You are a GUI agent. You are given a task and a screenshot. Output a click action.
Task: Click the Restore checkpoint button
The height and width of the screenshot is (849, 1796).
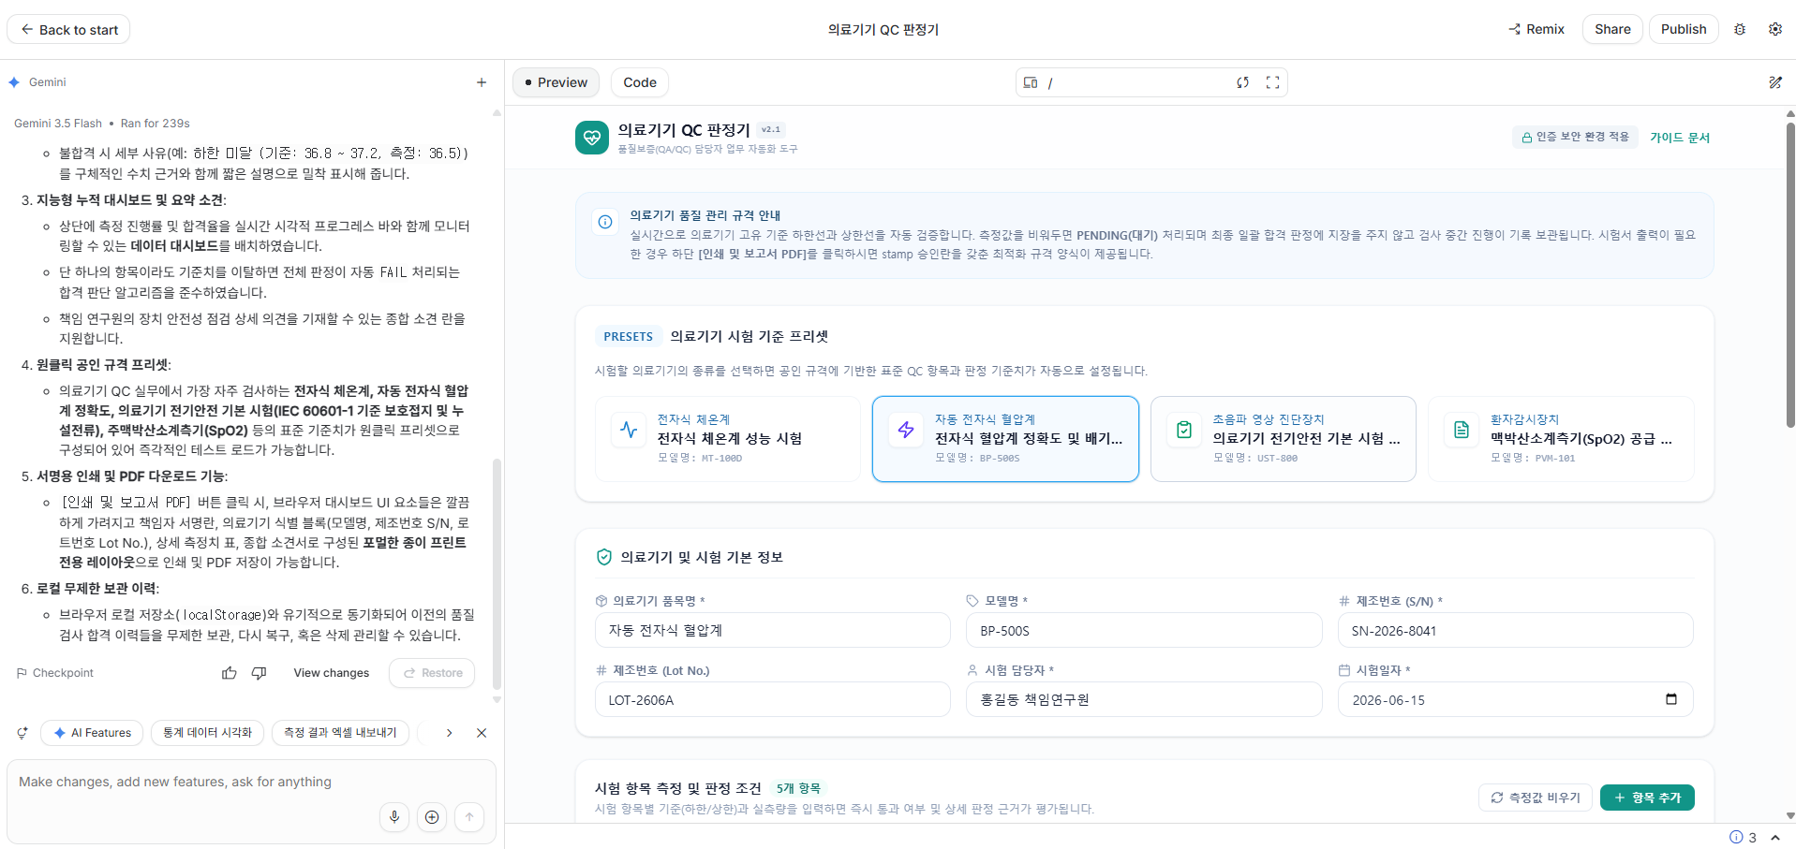(432, 673)
